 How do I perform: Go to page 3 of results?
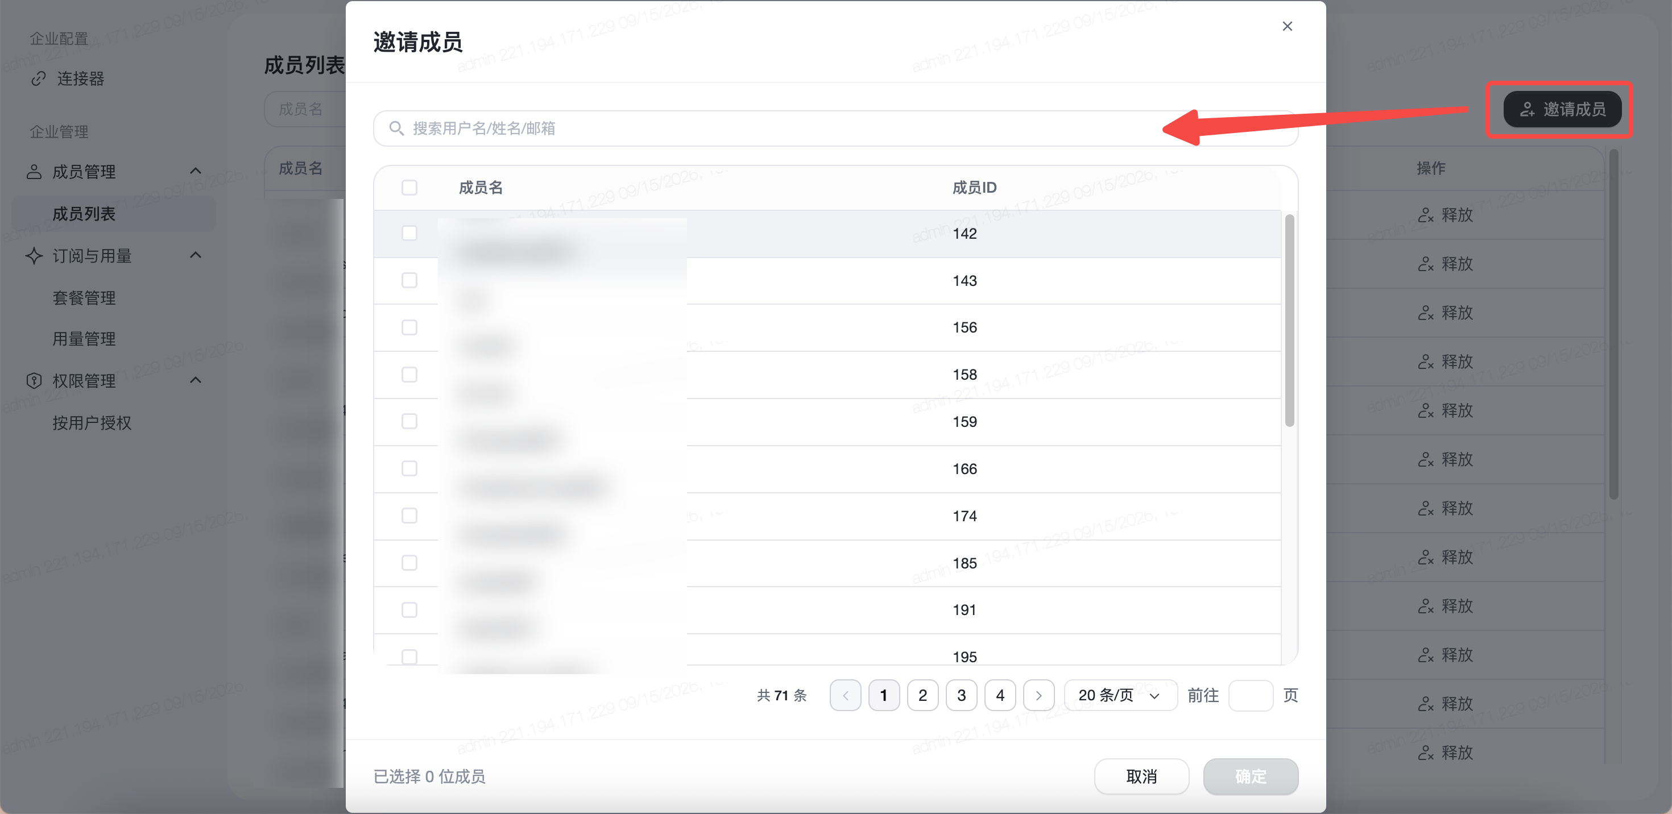pos(961,695)
